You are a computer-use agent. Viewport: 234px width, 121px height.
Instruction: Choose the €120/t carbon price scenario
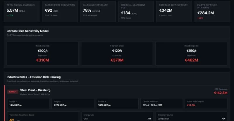click(117, 53)
